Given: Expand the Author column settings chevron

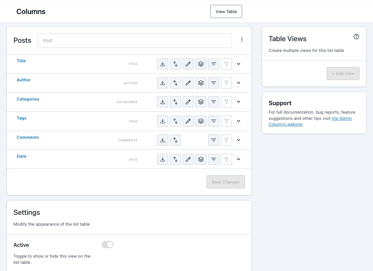Looking at the screenshot, I should [239, 83].
